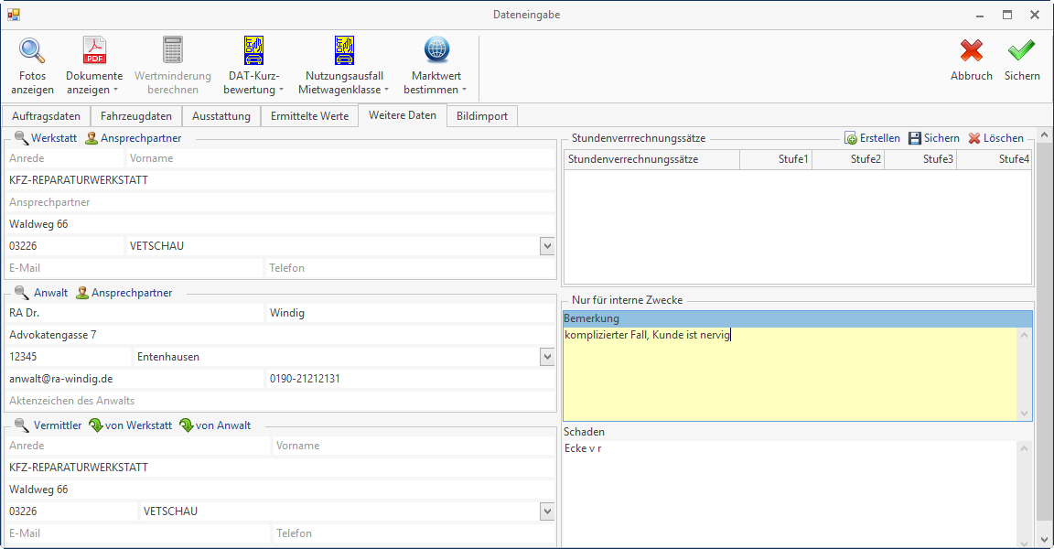This screenshot has height=549, width=1054.
Task: Switch to the Auftragsdaten tab
Action: 47,116
